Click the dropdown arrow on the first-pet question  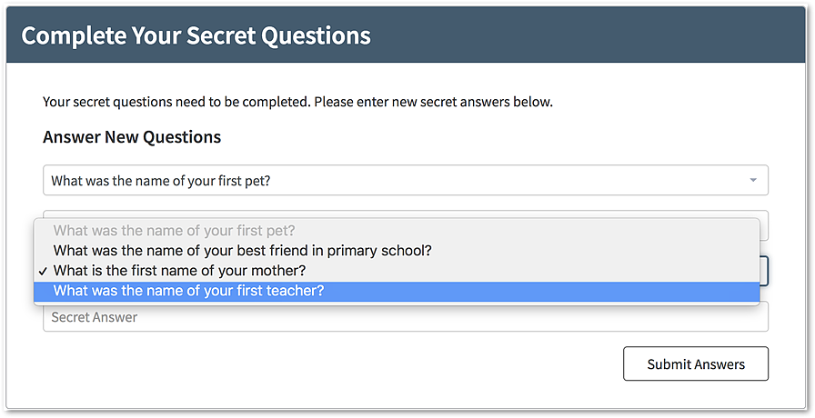coord(752,180)
